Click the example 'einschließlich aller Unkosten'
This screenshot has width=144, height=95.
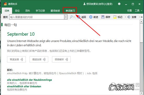coord(24,86)
